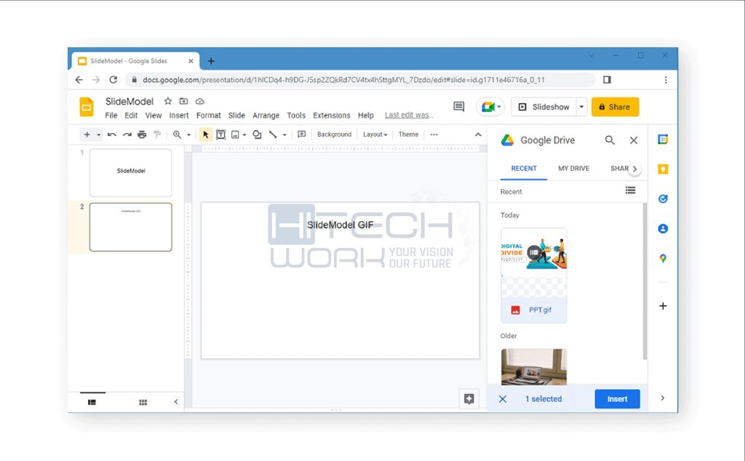Screen dimensions: 745x461
Task: Open the zoom level dropdown arrow
Action: [x=188, y=135]
